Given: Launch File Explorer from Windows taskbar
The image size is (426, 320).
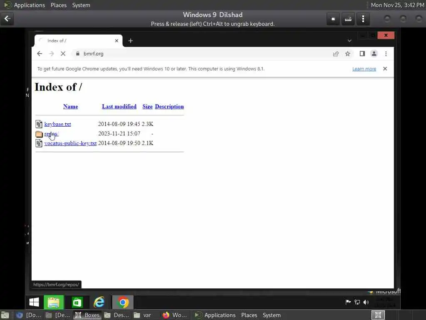Looking at the screenshot, I should [x=54, y=302].
